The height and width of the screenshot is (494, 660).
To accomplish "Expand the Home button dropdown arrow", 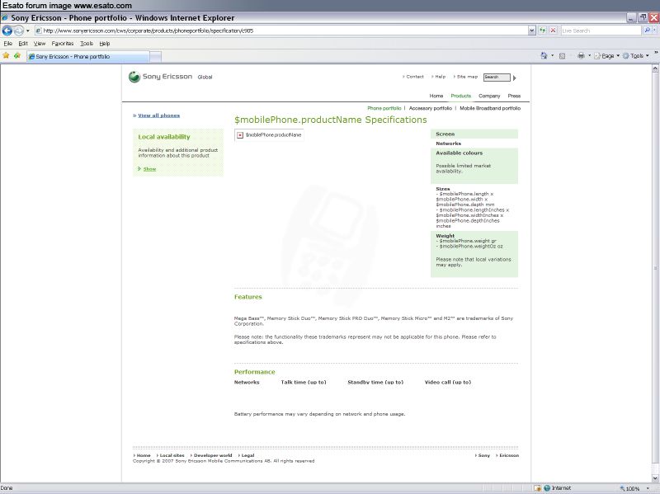I will pos(552,55).
